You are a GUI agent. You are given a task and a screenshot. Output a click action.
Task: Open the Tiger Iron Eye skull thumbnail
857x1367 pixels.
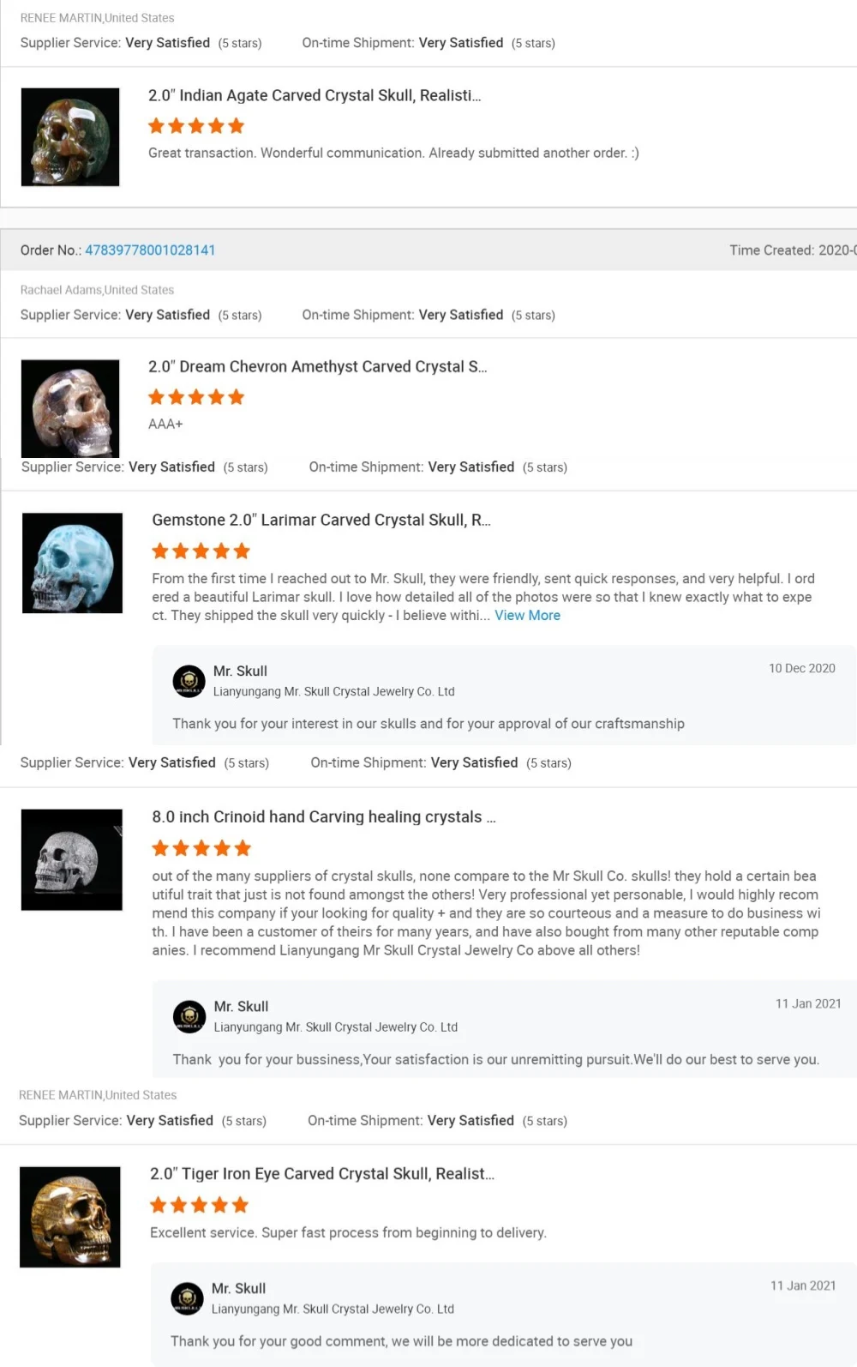(x=70, y=1217)
